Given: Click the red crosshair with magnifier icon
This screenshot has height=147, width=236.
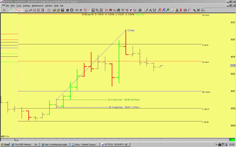Looking at the screenshot, I should (x=85, y=10).
